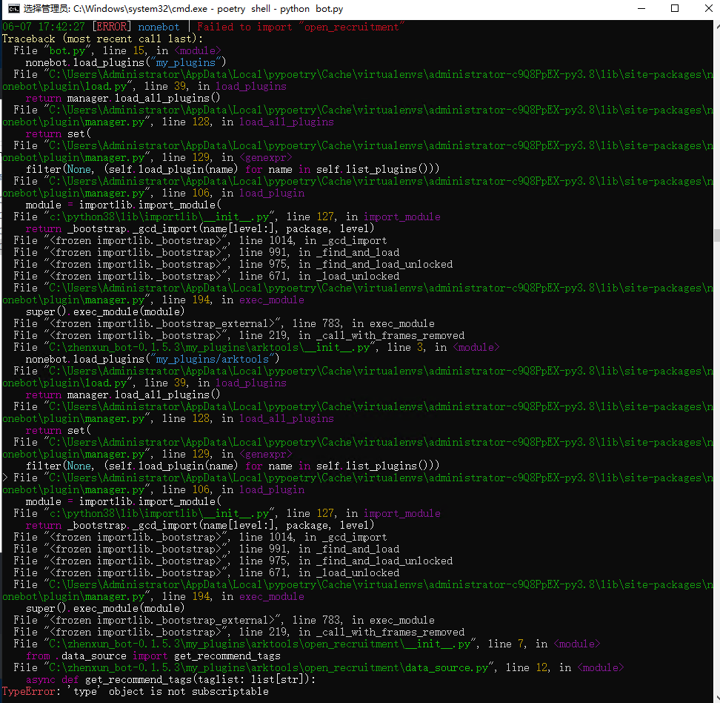720x703 pixels.
Task: Click the scrollbar up arrow
Action: (x=717, y=25)
